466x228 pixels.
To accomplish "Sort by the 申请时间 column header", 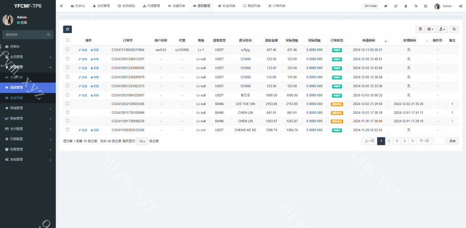I will click(x=368, y=40).
